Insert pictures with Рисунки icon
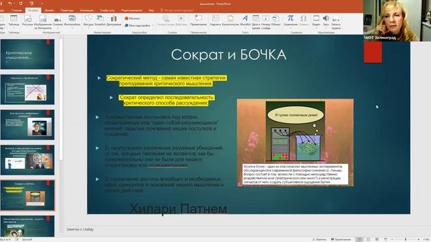The height and width of the screenshot is (242, 431). [x=28, y=21]
